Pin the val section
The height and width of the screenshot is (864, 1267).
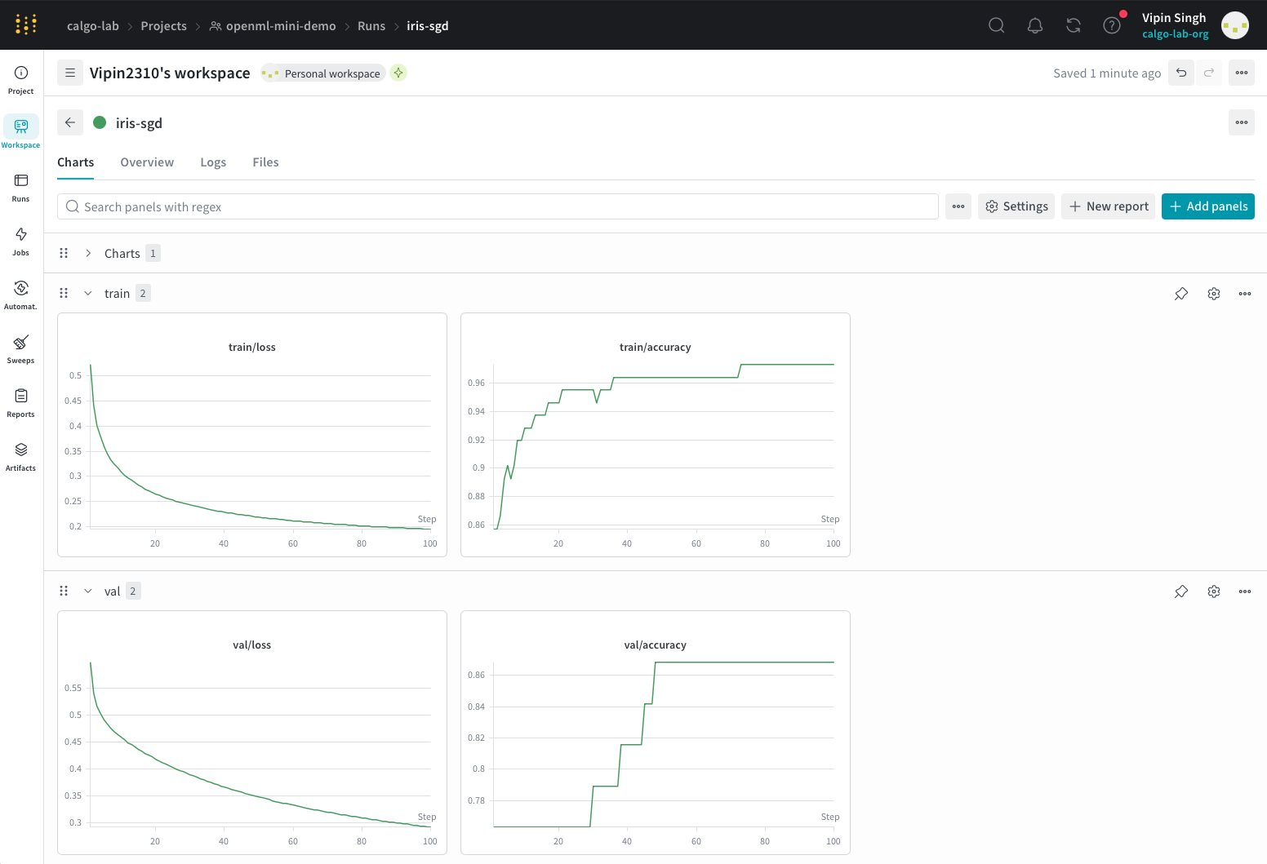pos(1181,592)
